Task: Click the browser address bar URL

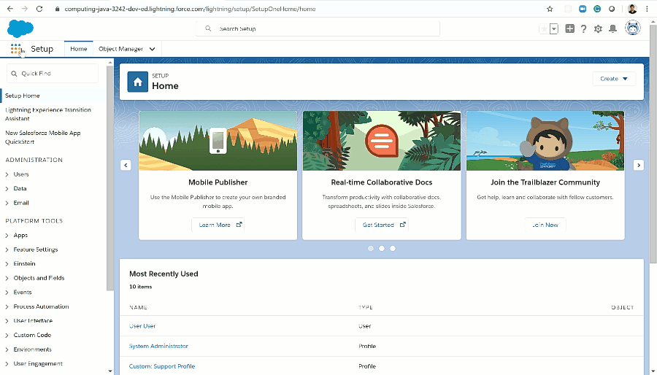Action: pos(190,9)
